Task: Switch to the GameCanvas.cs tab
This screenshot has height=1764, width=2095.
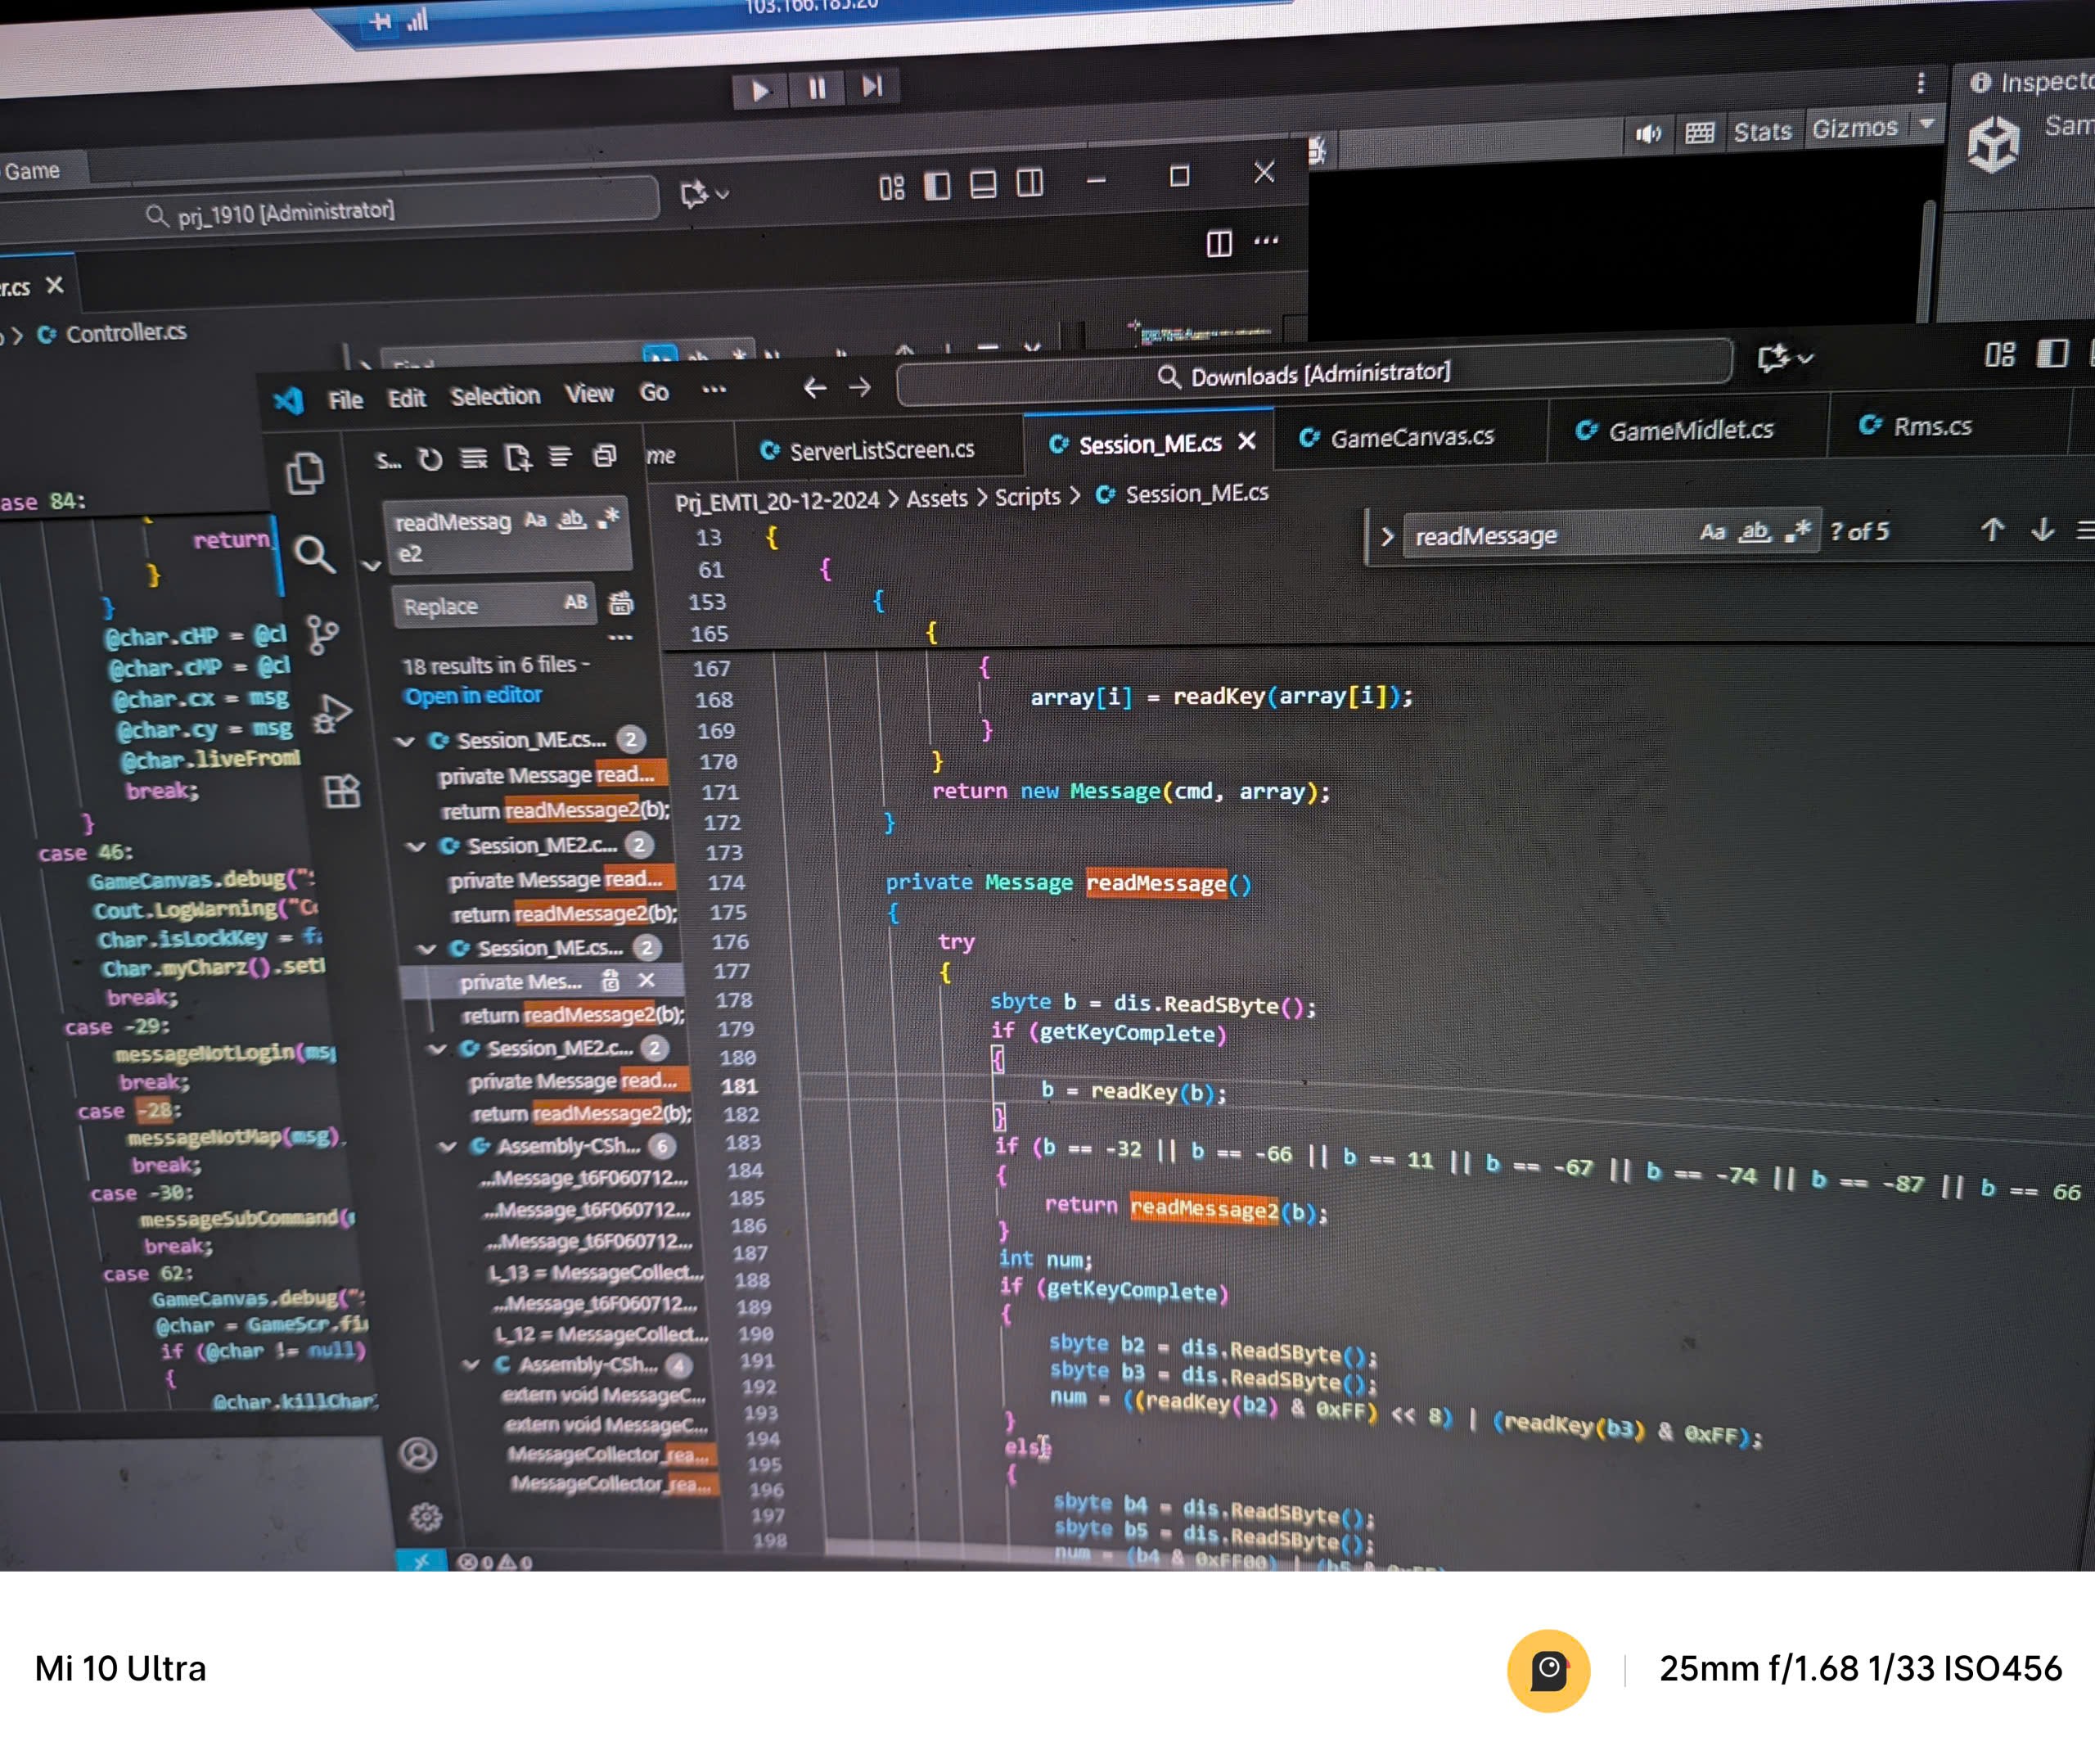Action: pos(1410,437)
